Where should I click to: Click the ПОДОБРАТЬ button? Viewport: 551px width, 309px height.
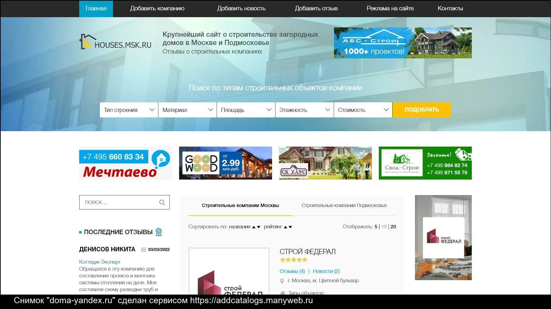(422, 110)
